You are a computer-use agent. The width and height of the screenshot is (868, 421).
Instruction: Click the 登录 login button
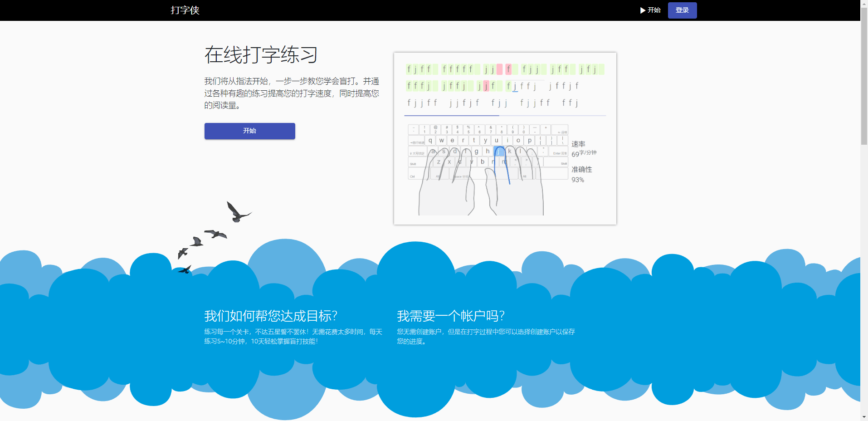(x=682, y=10)
